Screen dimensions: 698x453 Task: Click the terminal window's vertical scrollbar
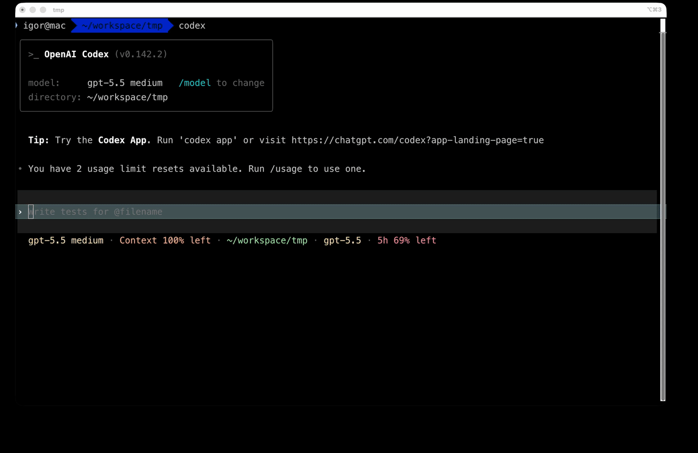[x=663, y=210]
